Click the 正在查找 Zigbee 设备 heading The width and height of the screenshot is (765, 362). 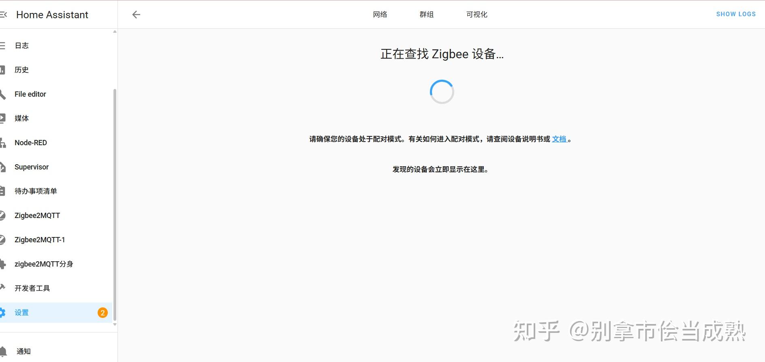pyautogui.click(x=442, y=54)
